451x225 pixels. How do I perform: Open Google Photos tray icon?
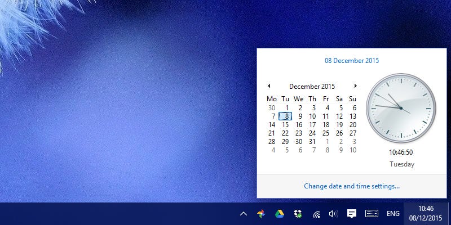pos(261,214)
